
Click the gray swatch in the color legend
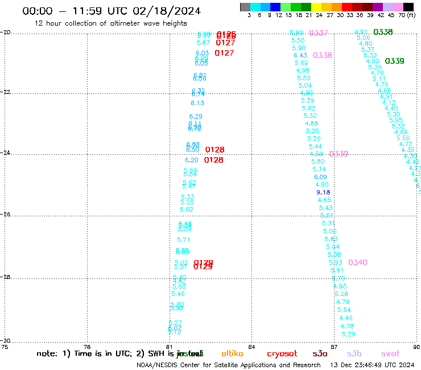245,7
